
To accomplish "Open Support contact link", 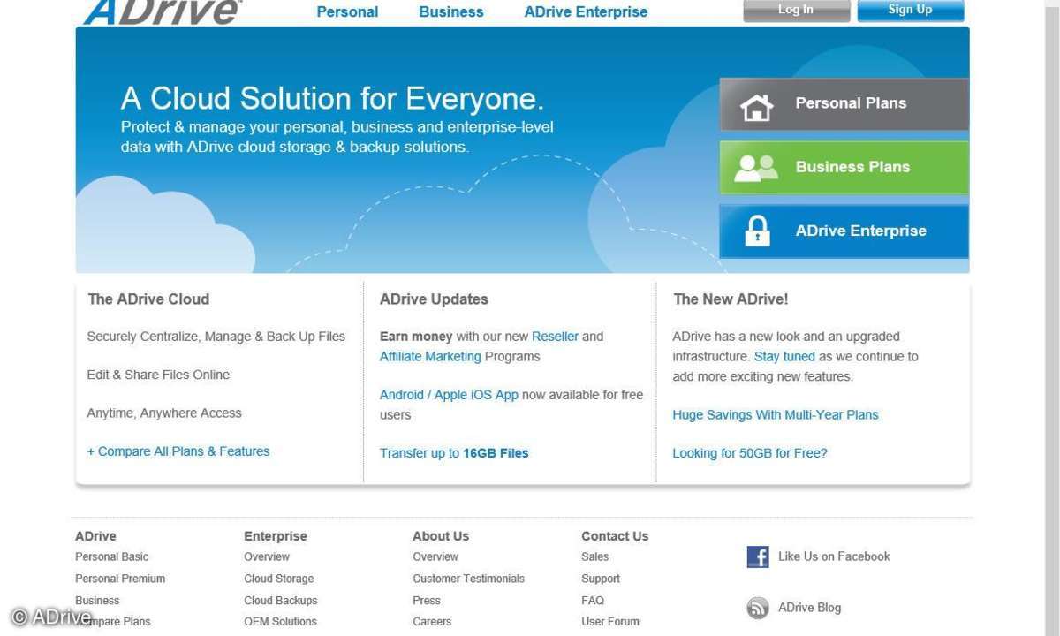I will point(601,579).
